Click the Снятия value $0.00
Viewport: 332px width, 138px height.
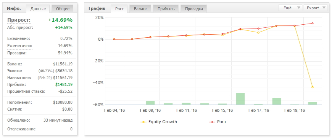pyautogui.click(x=67, y=109)
